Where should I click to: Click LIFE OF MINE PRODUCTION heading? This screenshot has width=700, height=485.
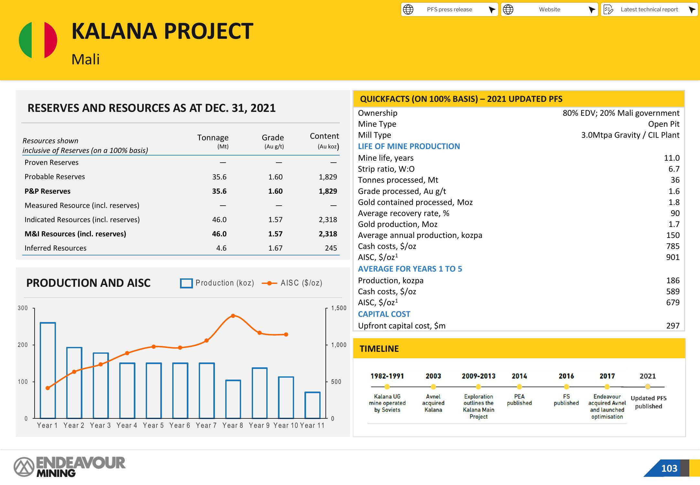click(408, 146)
